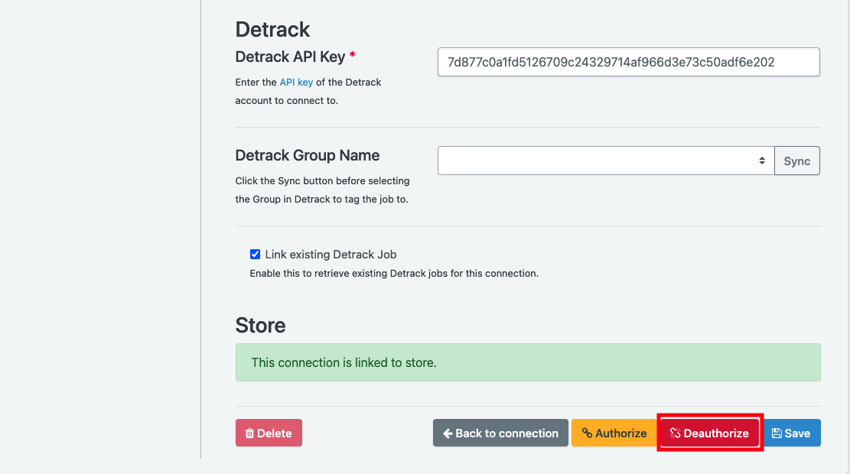This screenshot has height=474, width=850.
Task: Click the Deauthorize button
Action: 709,433
